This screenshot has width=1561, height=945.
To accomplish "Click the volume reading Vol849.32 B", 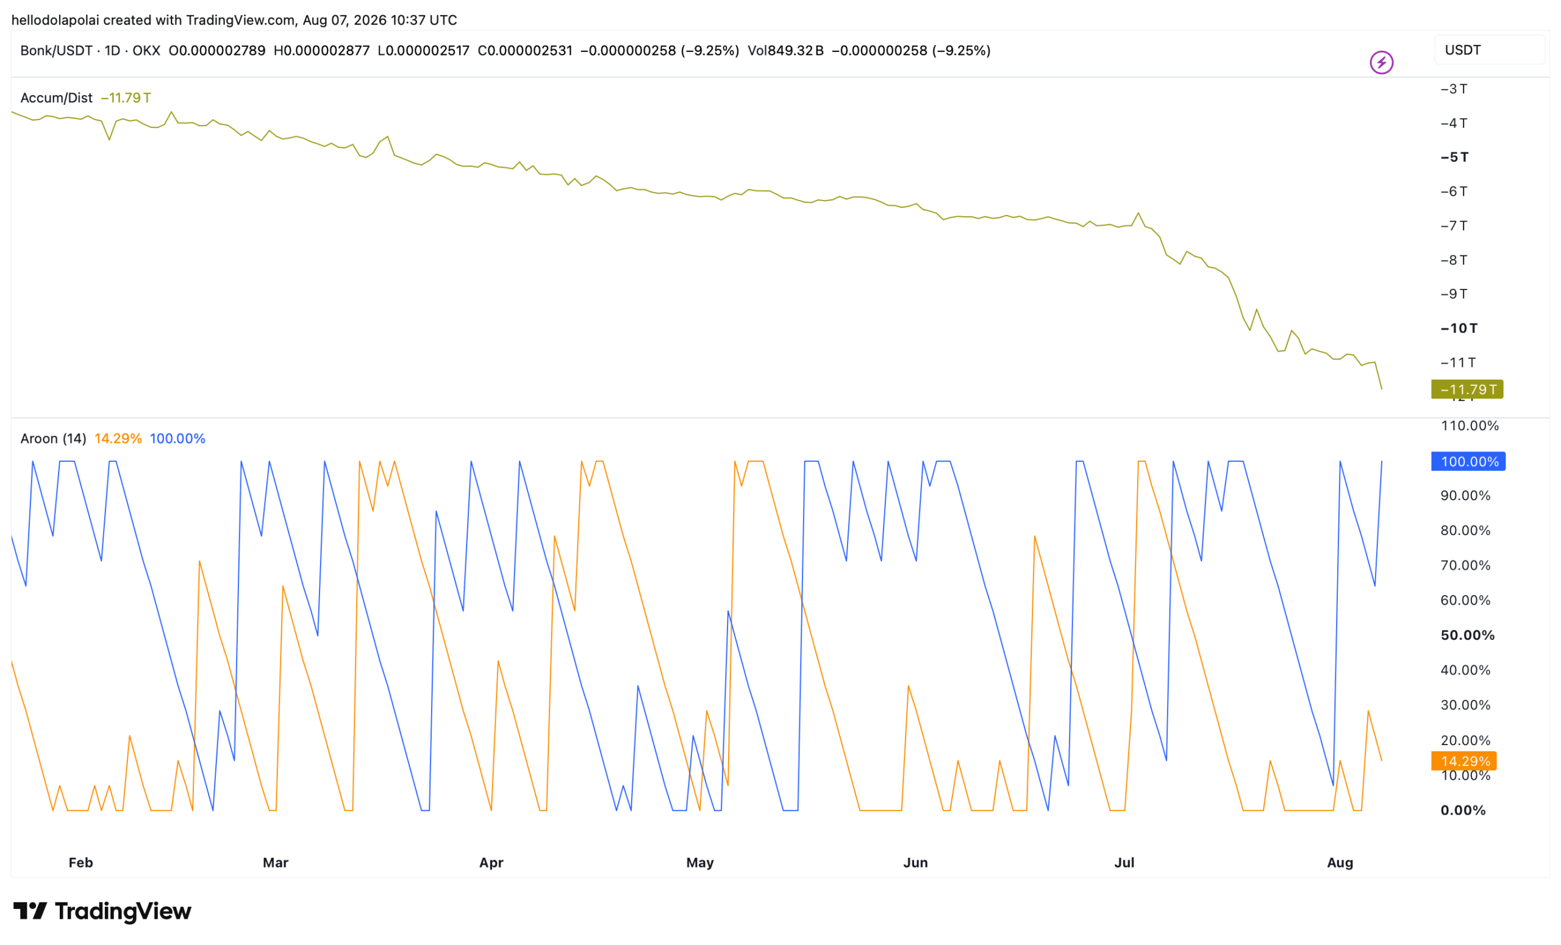I will (785, 51).
